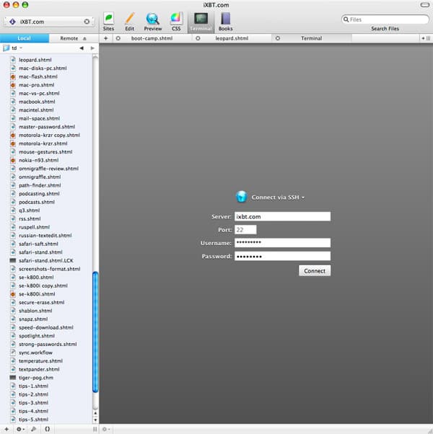This screenshot has width=433, height=434.
Task: Select nokia-n93.shtml file
Action: point(38,160)
